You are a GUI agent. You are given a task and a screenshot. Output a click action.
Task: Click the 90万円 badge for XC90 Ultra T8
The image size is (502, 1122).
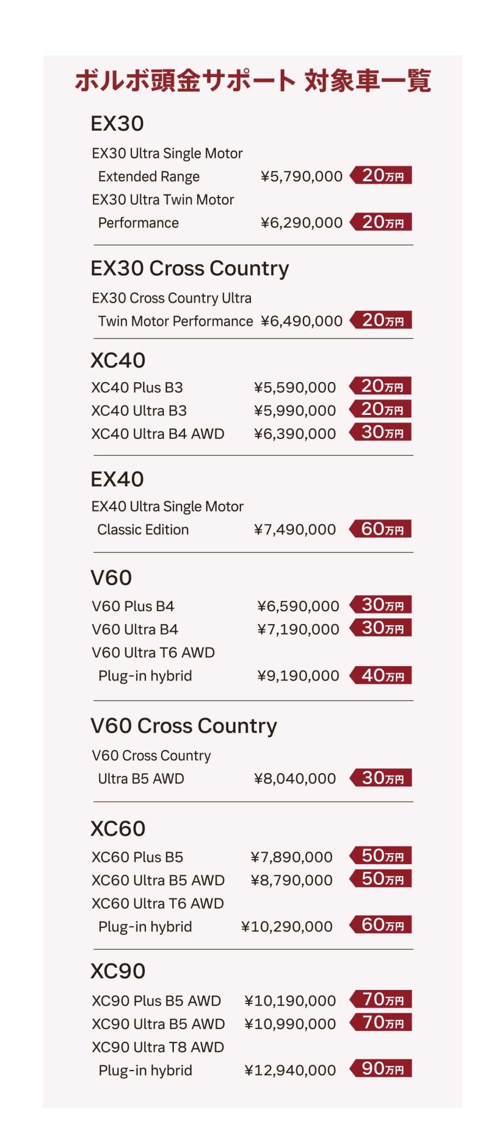point(381,1068)
